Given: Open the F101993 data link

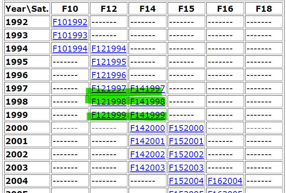Looking at the screenshot, I should pos(70,35).
